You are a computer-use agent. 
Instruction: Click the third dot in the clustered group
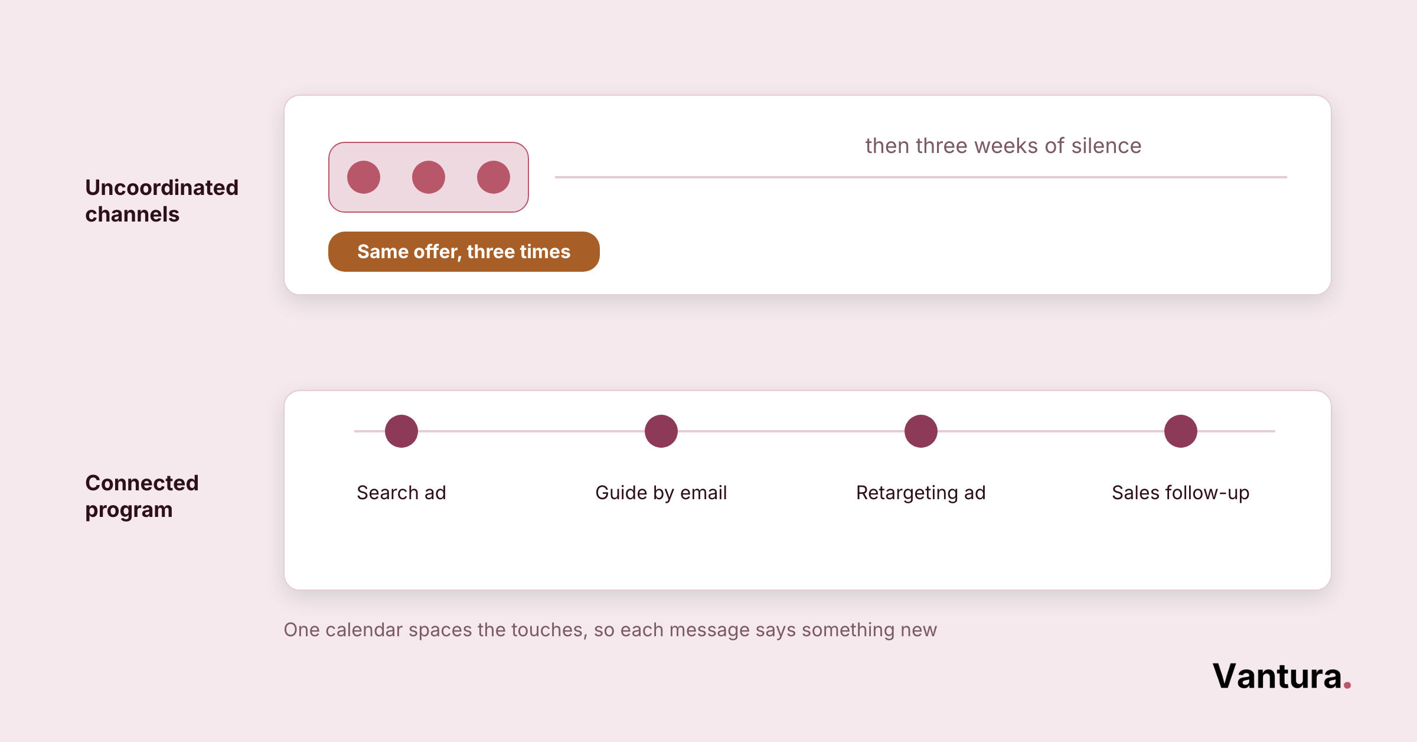pos(494,177)
